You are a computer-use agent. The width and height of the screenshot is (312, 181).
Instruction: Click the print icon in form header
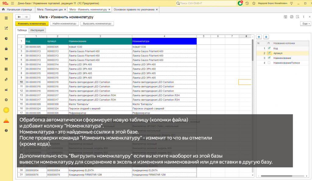click(x=292, y=17)
